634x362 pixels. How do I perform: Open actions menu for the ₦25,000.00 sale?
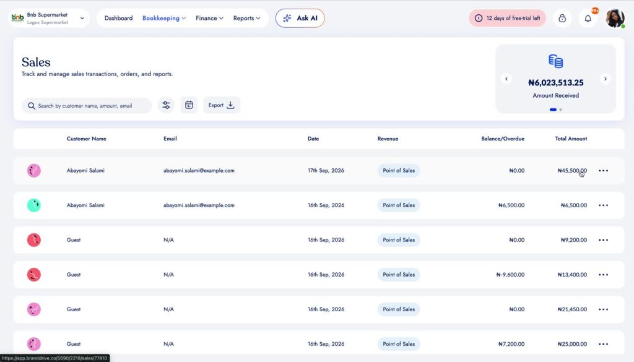pyautogui.click(x=603, y=344)
